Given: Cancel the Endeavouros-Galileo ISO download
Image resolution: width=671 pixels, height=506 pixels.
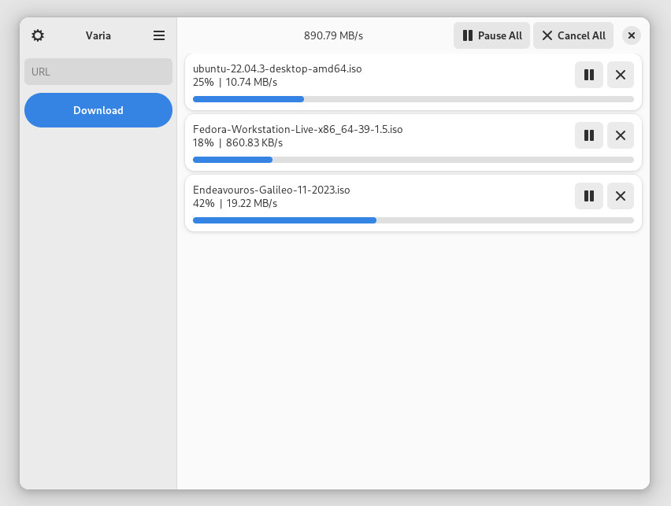Looking at the screenshot, I should [x=621, y=196].
